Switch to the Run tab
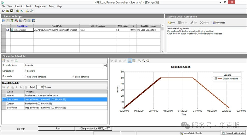247x135 pixels. coord(56,129)
